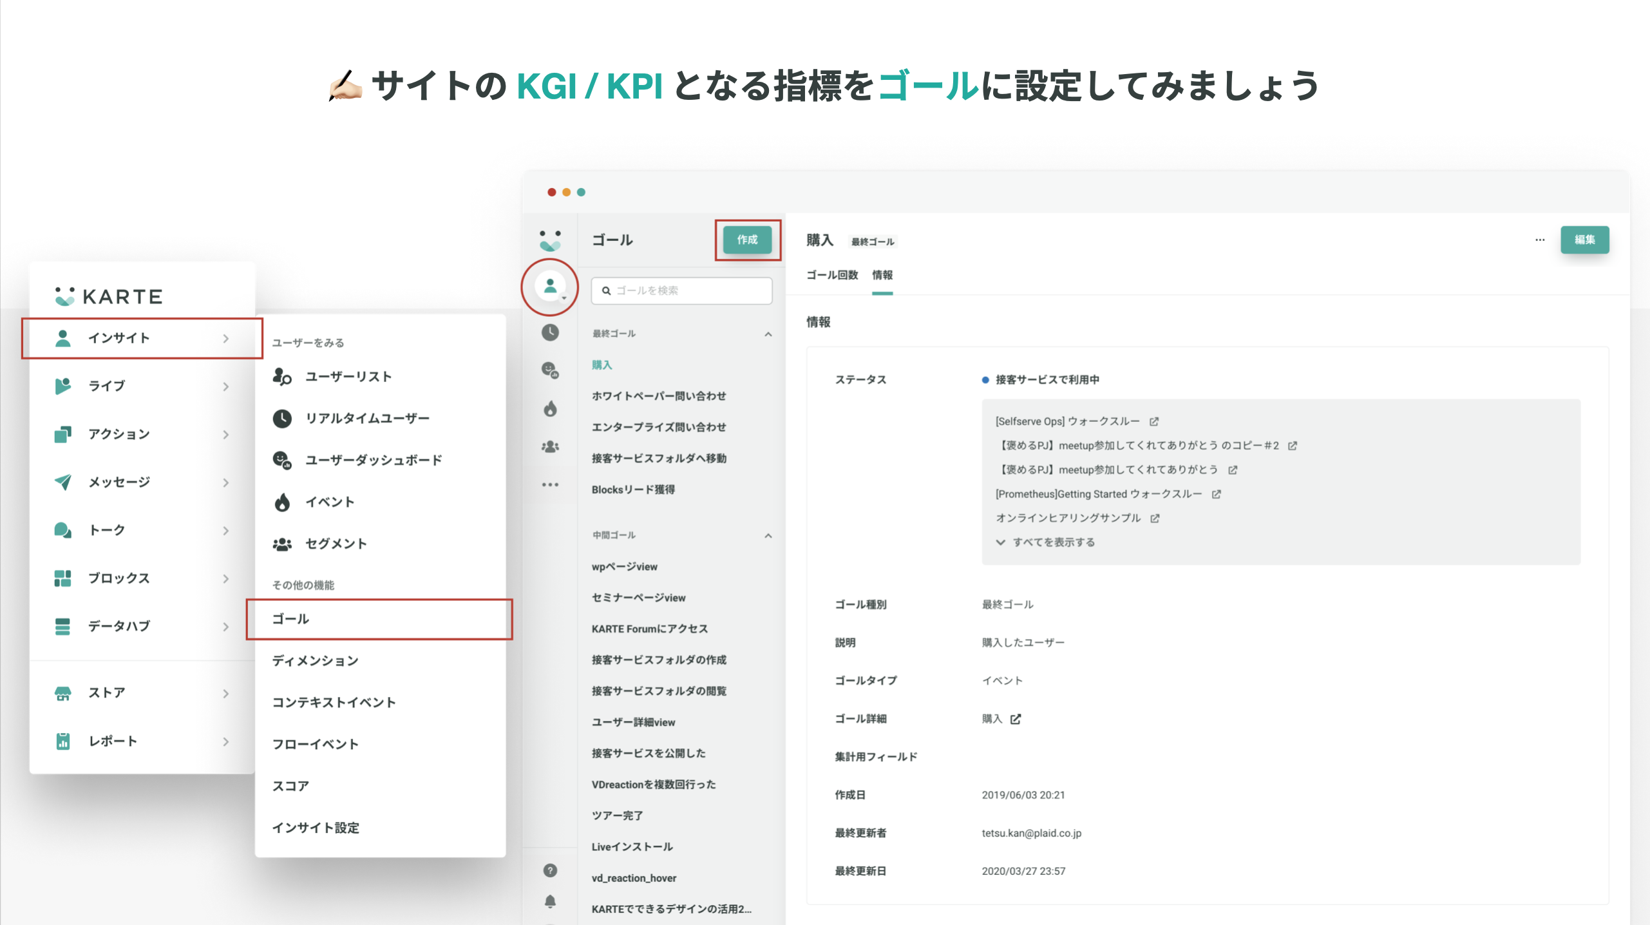Collapse the 中間ゴール section chevron
Screen dimensions: 1650x925
[768, 535]
